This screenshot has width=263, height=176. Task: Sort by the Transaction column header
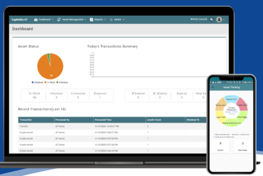pos(36,120)
